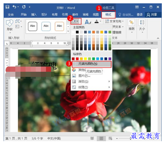
Task: Open the 排列 arrange menu
Action: [131, 26]
